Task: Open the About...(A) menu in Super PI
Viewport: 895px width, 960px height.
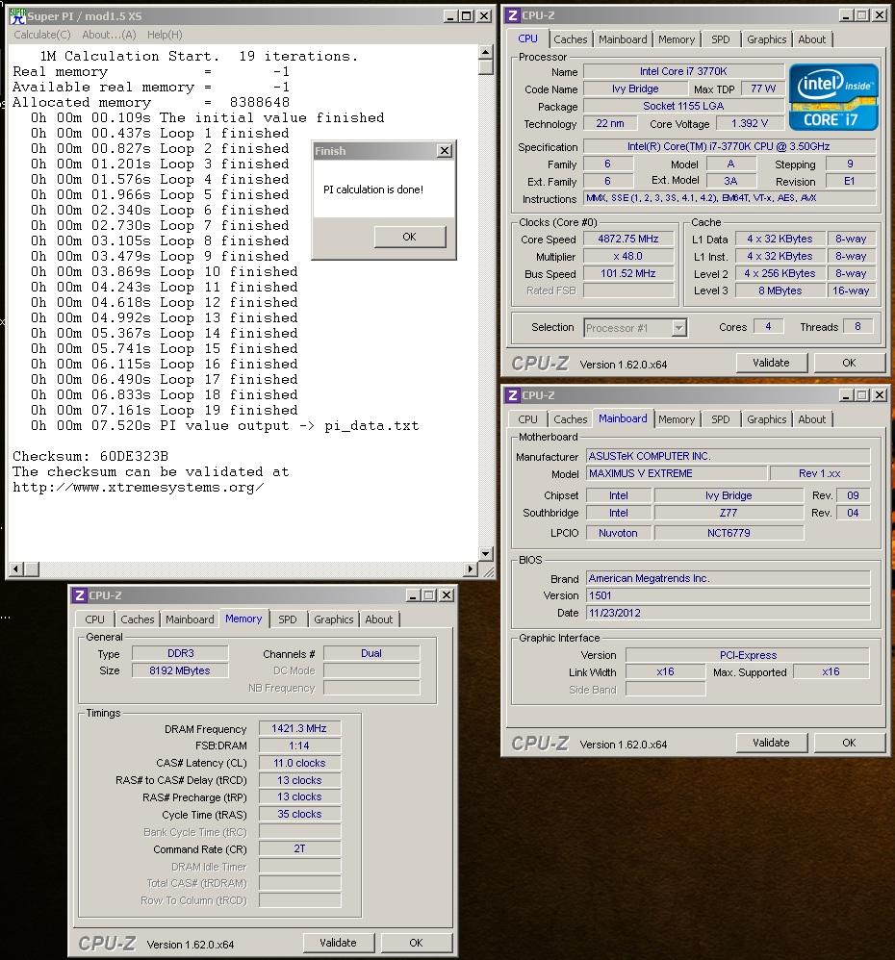Action: [109, 35]
